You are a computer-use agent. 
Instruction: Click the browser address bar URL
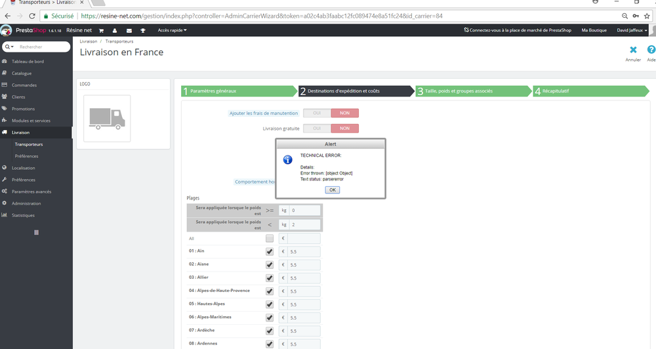pos(262,16)
